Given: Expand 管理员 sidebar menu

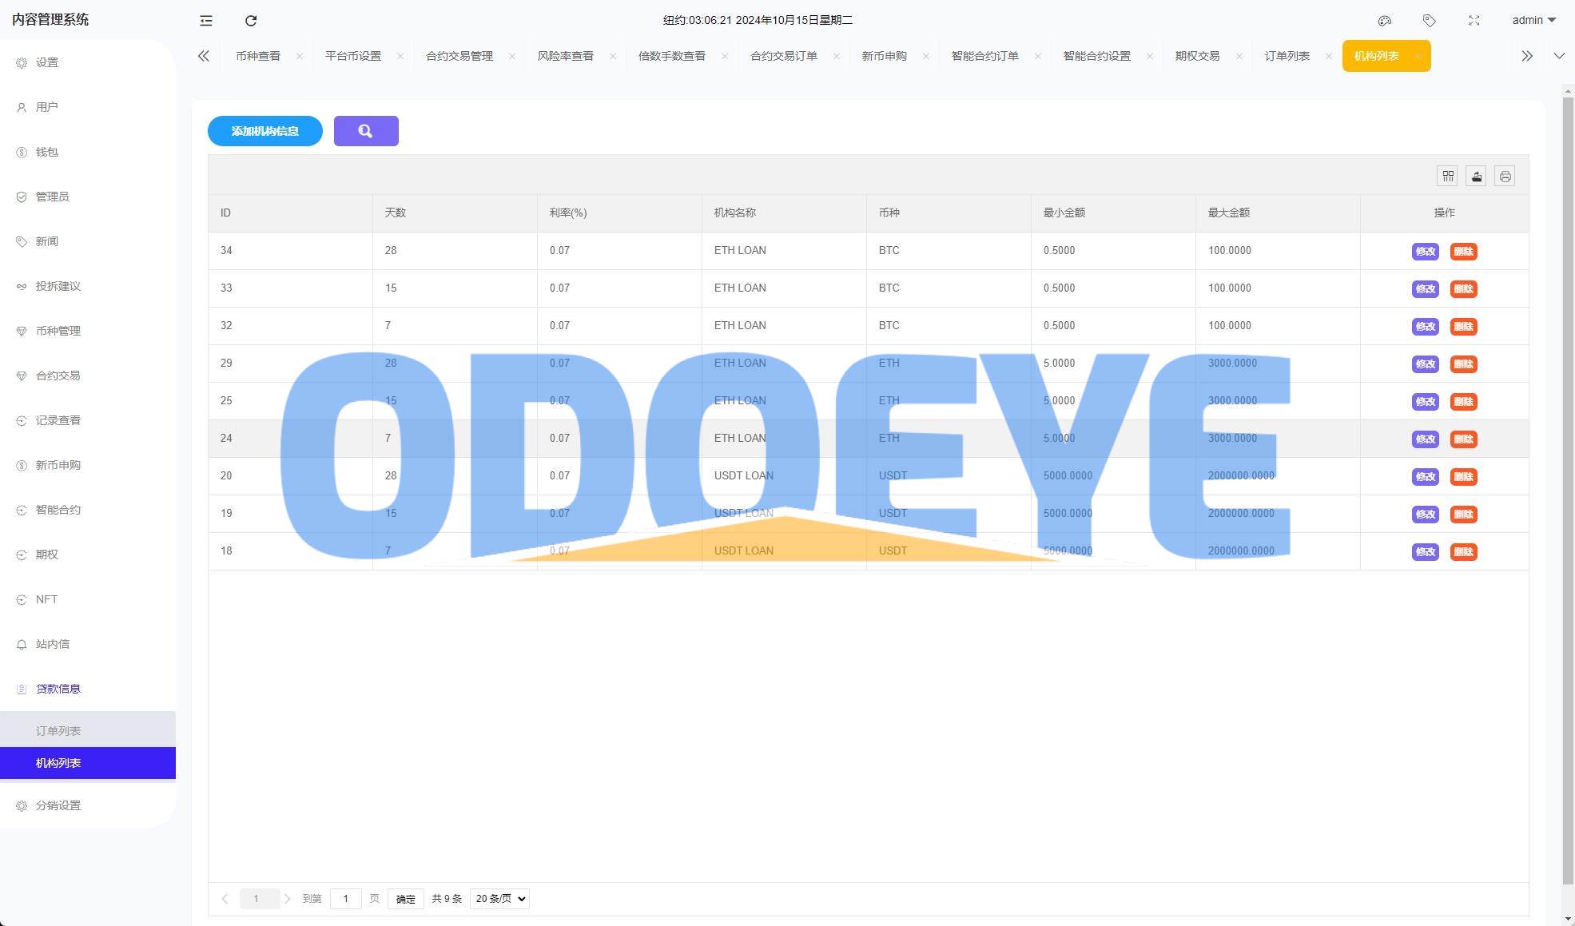Looking at the screenshot, I should click(88, 197).
